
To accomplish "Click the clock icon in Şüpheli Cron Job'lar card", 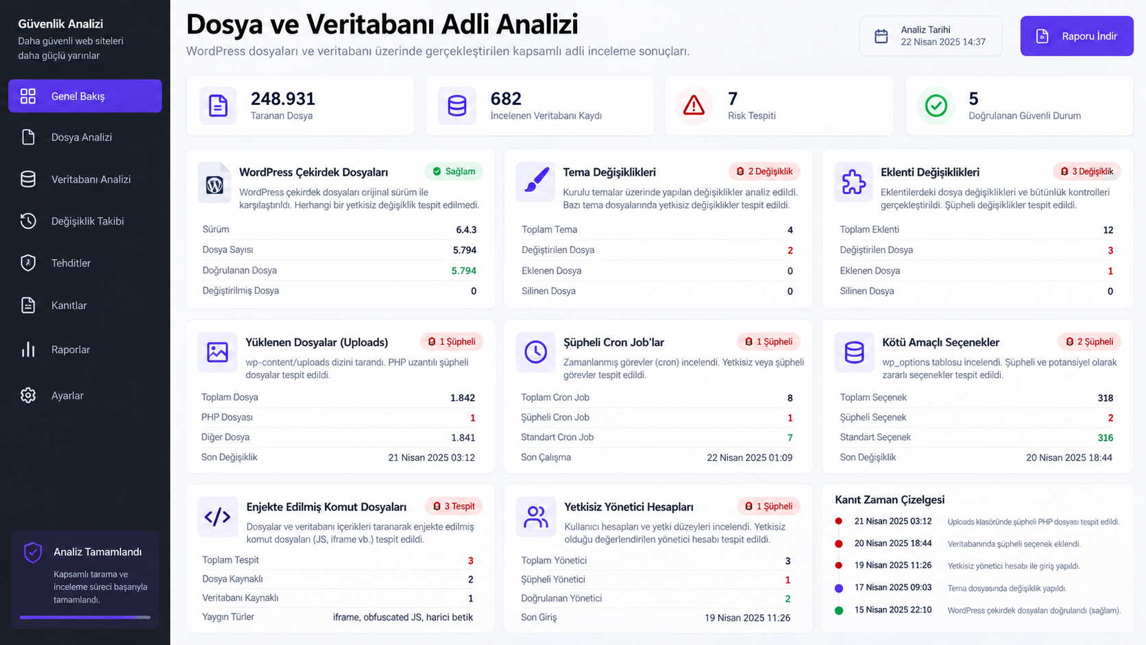I will [535, 352].
